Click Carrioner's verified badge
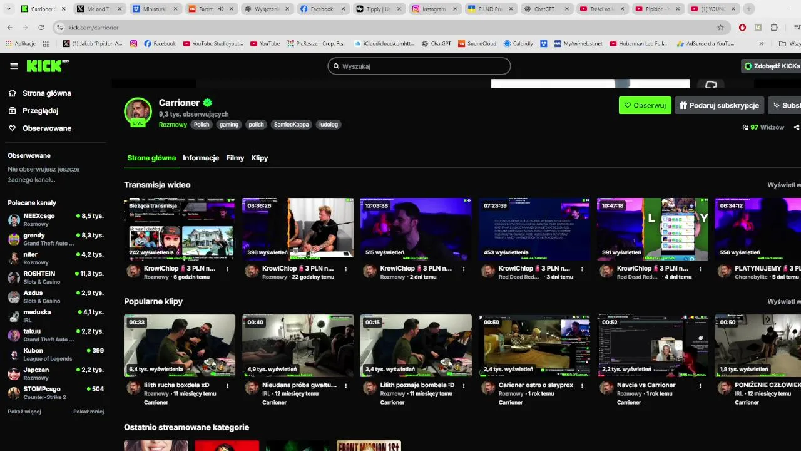 pyautogui.click(x=208, y=103)
